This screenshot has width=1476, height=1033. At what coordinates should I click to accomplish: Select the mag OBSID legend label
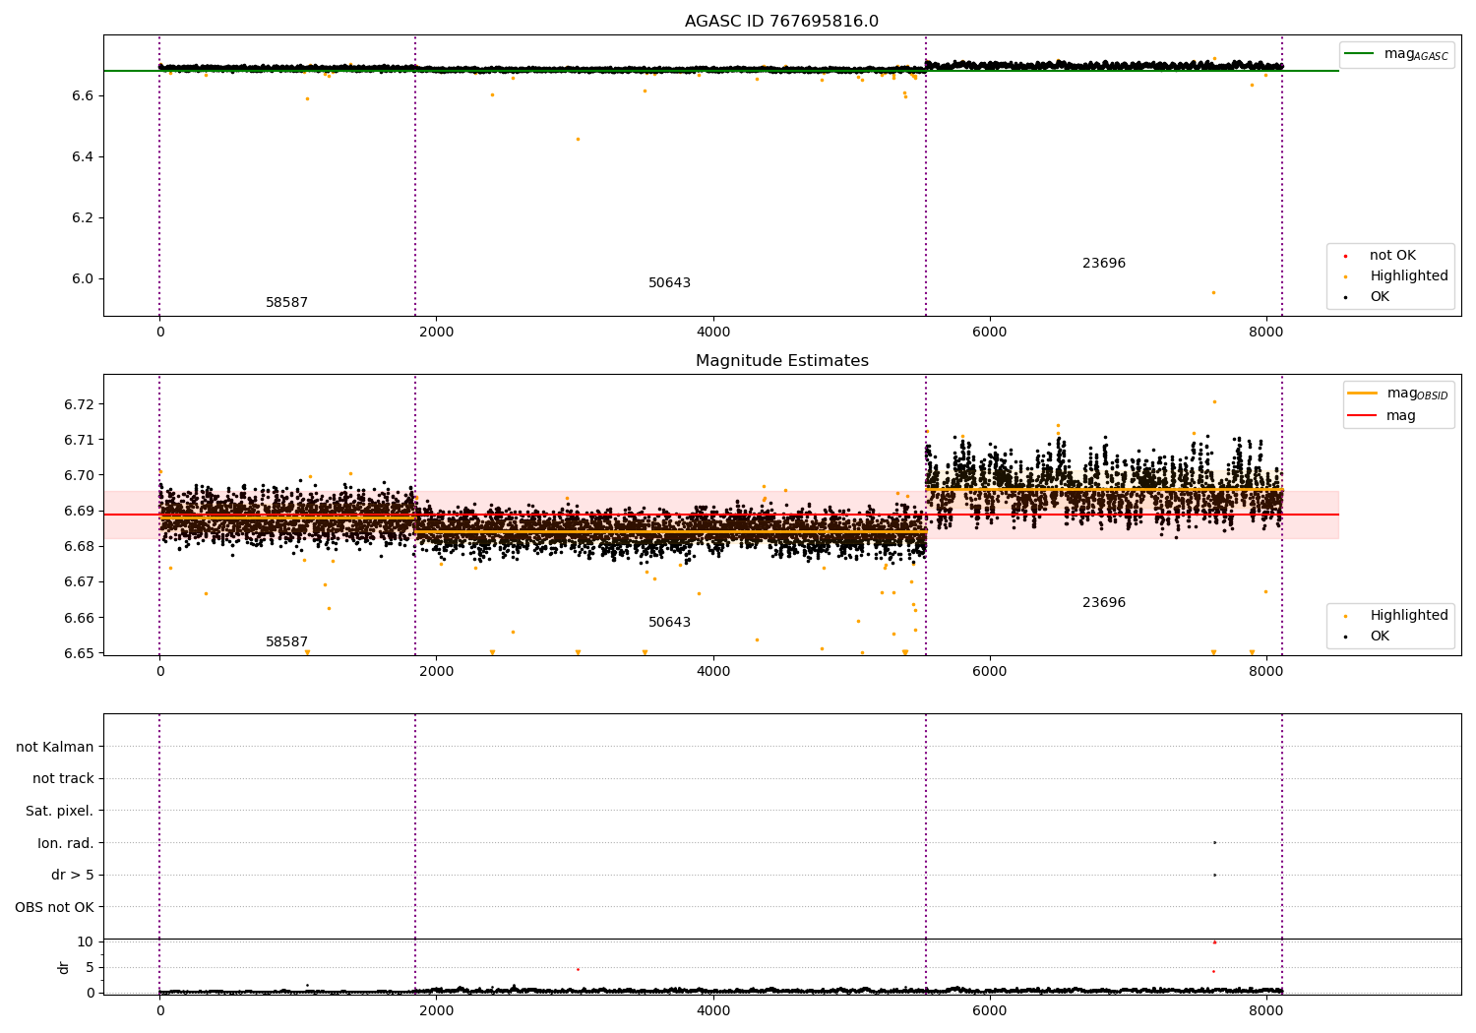pyautogui.click(x=1417, y=394)
